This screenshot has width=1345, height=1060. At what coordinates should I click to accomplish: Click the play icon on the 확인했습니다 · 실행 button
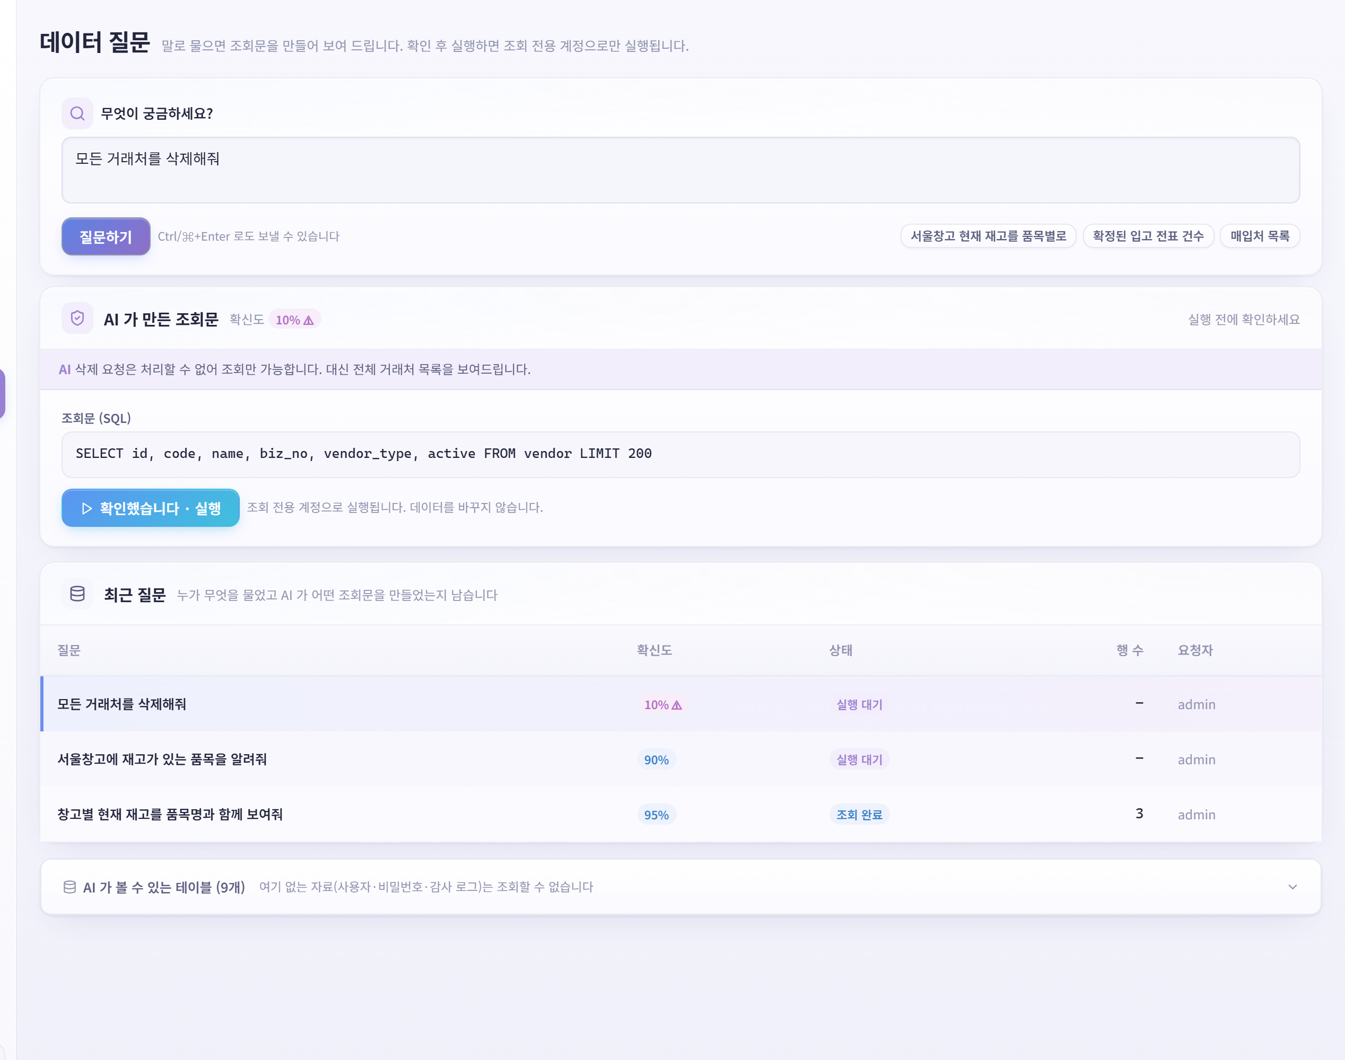pyautogui.click(x=87, y=508)
